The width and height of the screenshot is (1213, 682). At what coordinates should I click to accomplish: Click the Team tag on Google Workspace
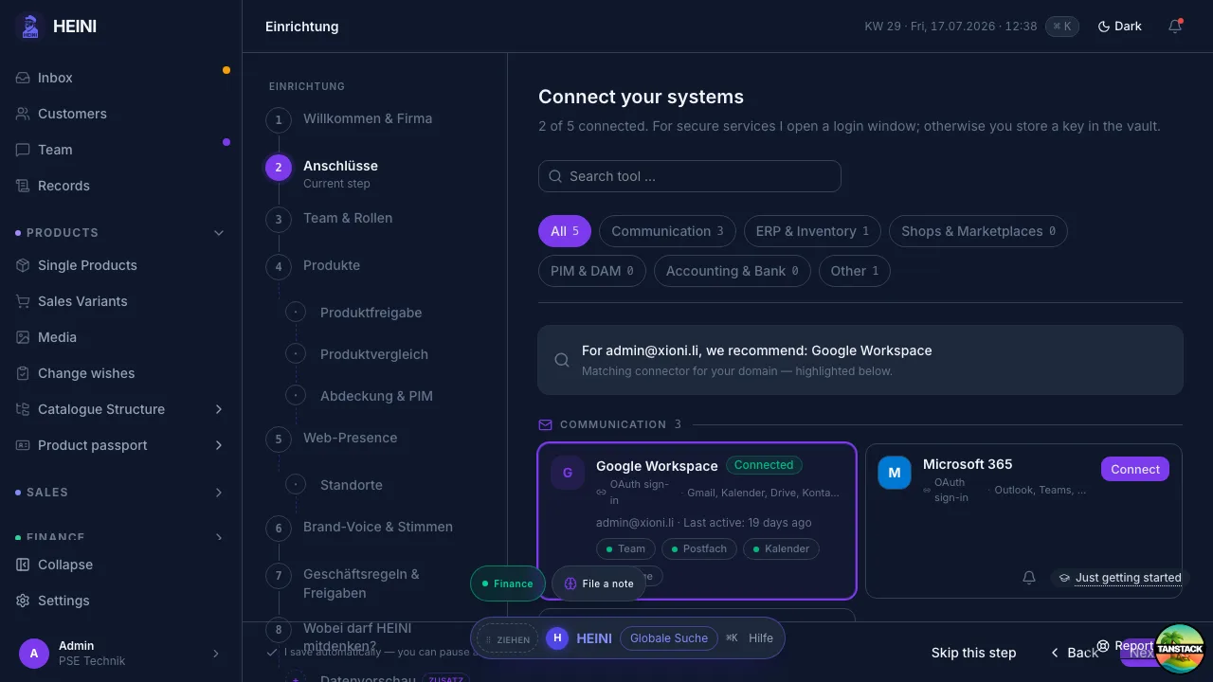click(x=625, y=548)
